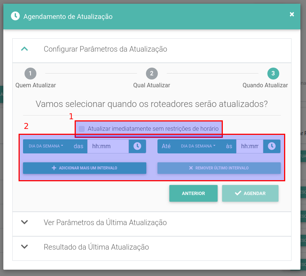This screenshot has width=306, height=276.
Task: Open start time picker clock icon
Action: [x=137, y=146]
